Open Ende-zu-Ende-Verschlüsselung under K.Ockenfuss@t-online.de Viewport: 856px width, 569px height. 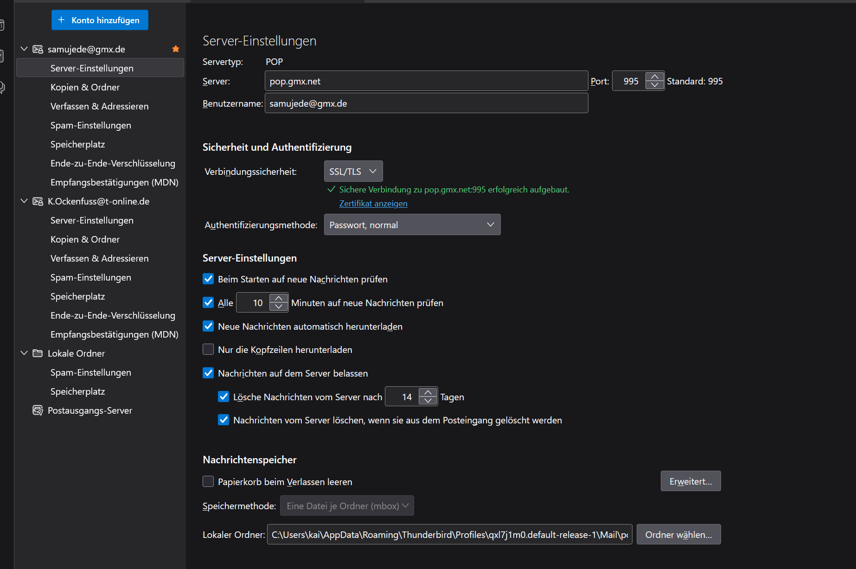click(x=100, y=315)
